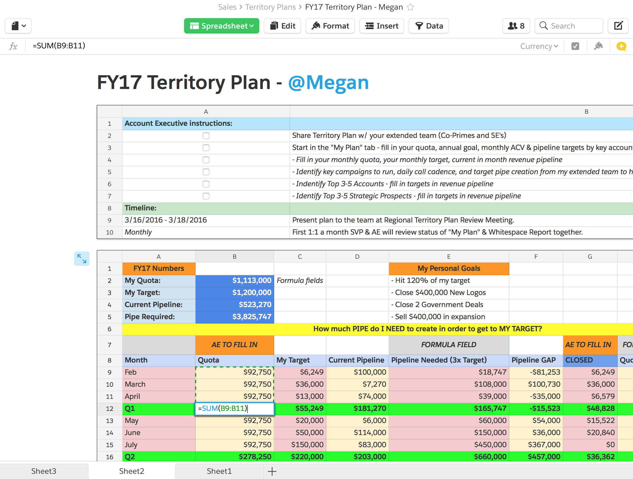Open the Insert menu
Viewport: 633px width, 479px height.
tap(381, 26)
